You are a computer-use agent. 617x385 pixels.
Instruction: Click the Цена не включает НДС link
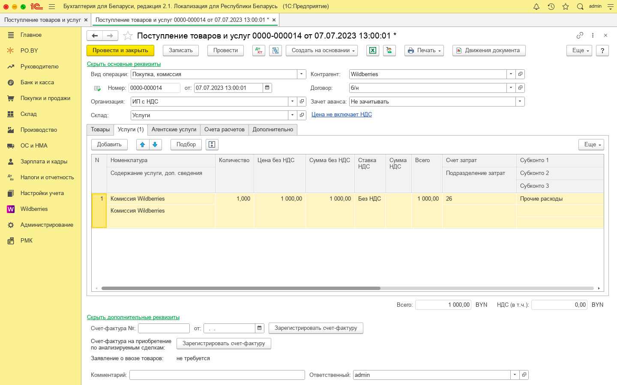tap(341, 115)
